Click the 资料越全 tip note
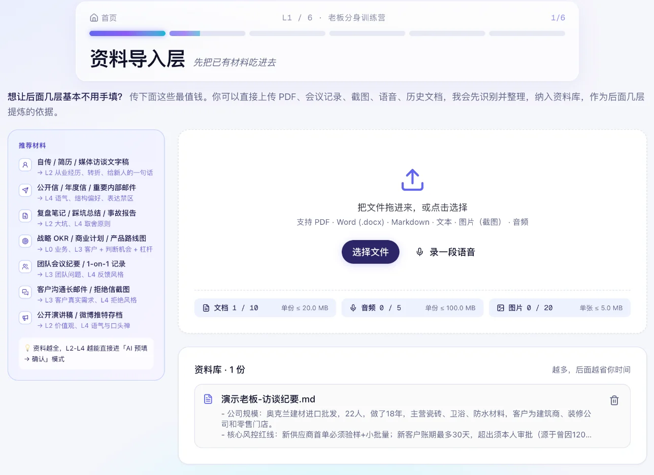 (x=86, y=354)
